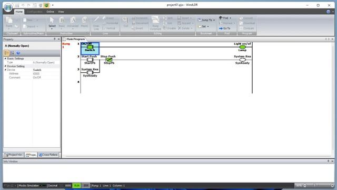Image resolution: width=337 pixels, height=190 pixels.
Task: Click the Go To arrow button
Action: (x=225, y=28)
